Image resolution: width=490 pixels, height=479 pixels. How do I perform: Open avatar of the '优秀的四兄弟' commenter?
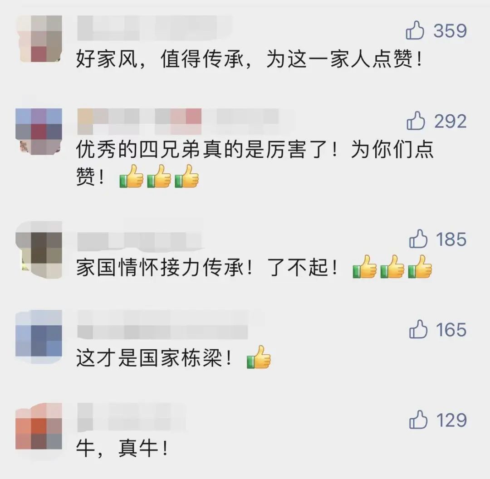coord(39,132)
